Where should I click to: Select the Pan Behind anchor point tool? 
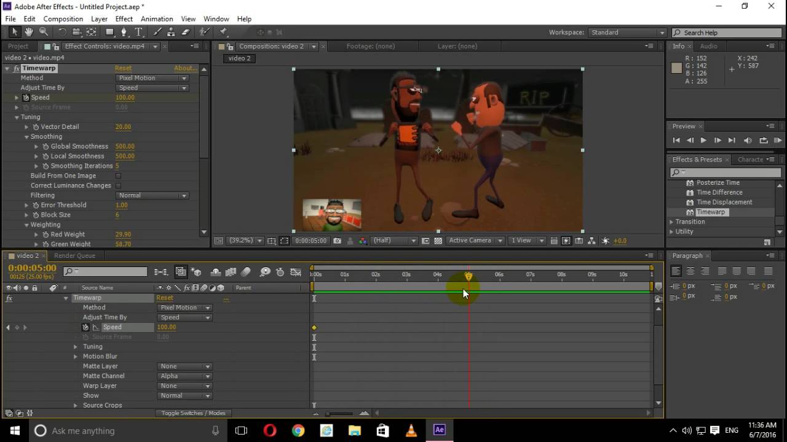click(x=91, y=32)
